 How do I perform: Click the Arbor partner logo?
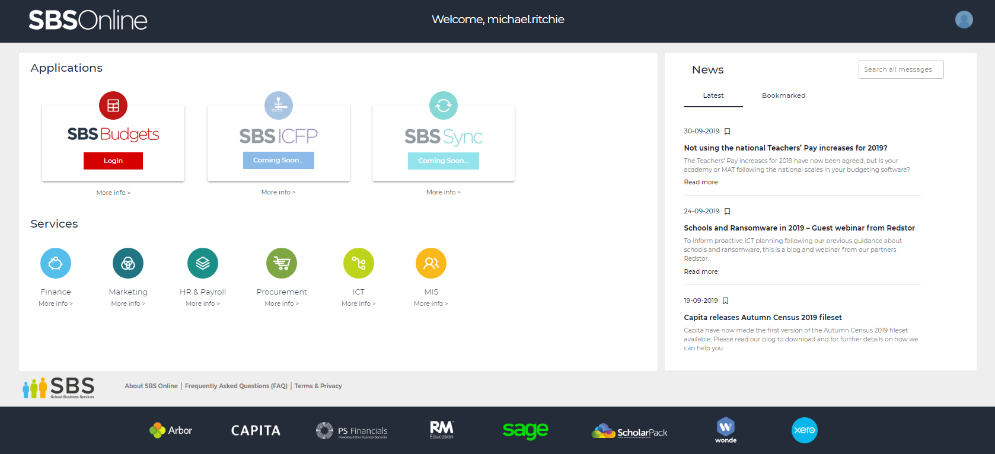(171, 430)
